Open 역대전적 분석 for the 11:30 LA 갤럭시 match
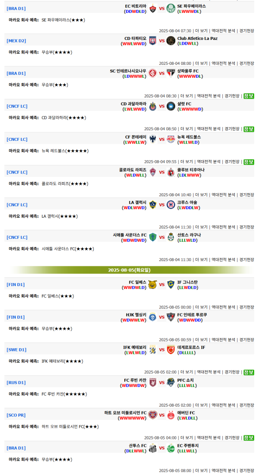Image resolution: width=258 pixels, height=475 pixels. point(223,227)
